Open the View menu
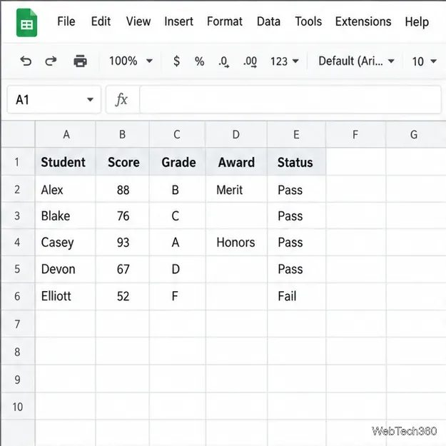 click(x=138, y=21)
